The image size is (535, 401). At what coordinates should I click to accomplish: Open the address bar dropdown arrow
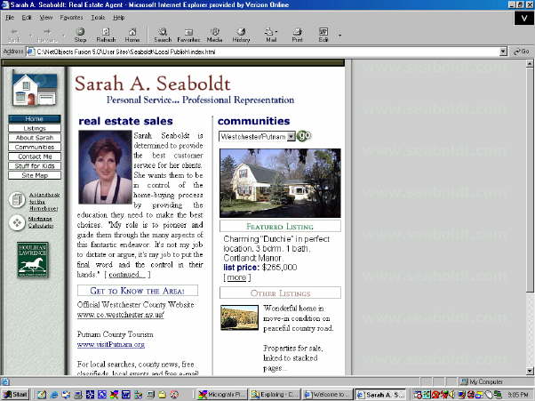click(x=503, y=52)
